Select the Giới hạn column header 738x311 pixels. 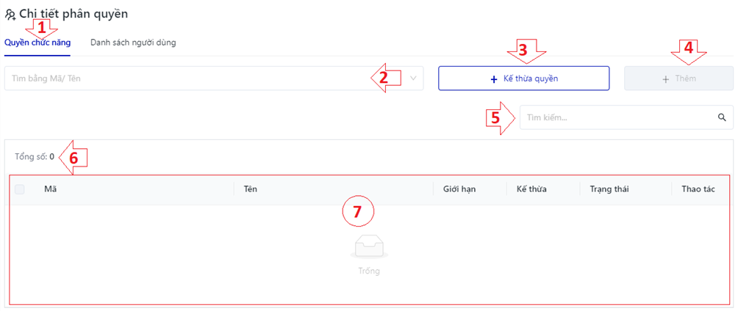(459, 189)
